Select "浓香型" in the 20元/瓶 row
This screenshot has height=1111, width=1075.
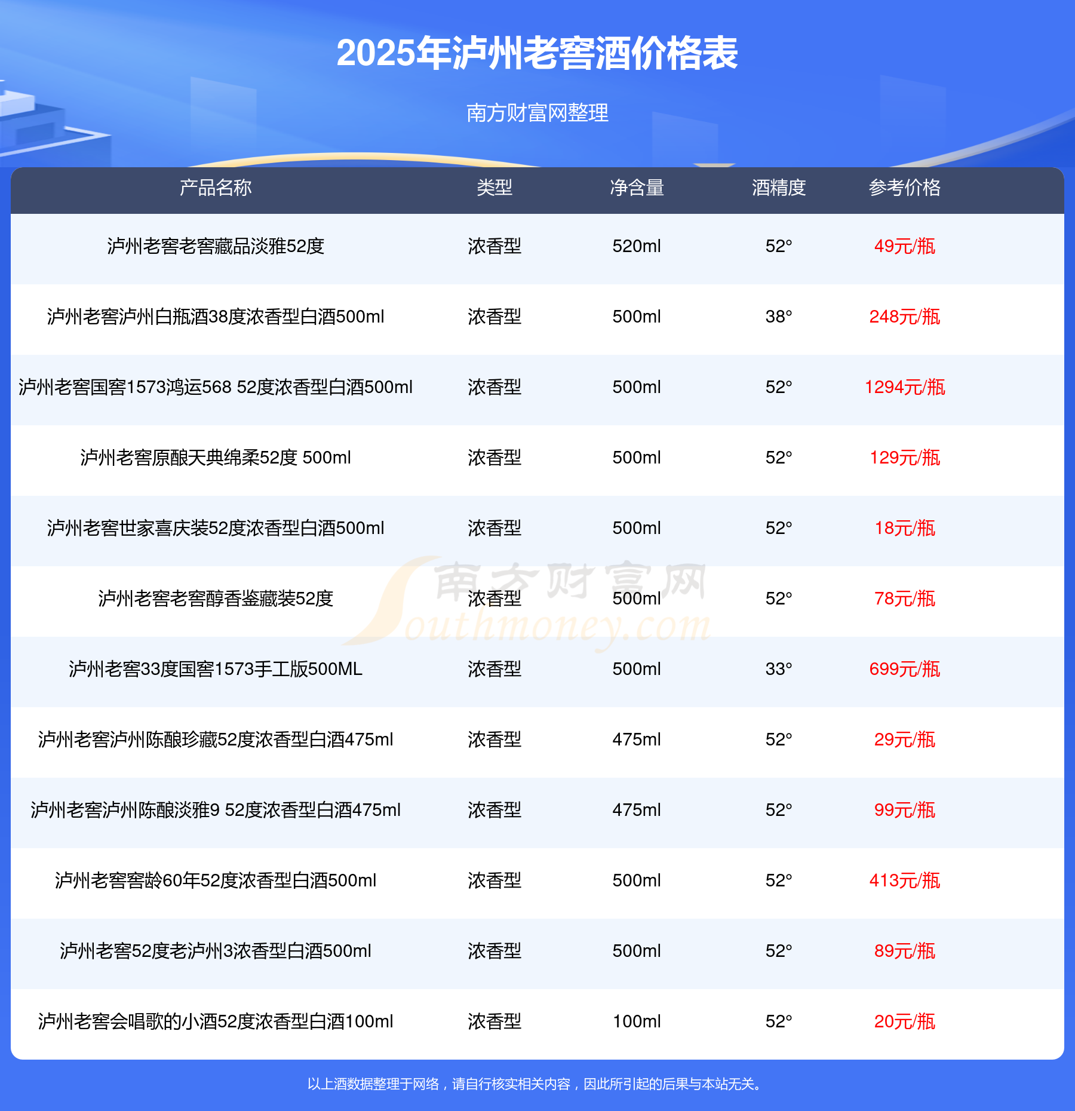click(494, 1021)
